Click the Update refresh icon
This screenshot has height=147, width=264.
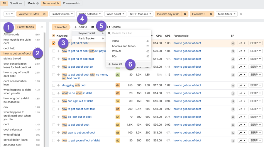[x=109, y=27]
